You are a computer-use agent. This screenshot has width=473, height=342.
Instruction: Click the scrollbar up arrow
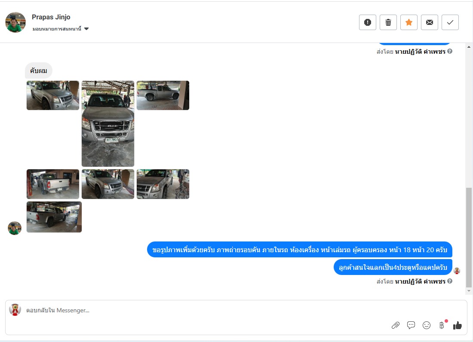[x=469, y=47]
